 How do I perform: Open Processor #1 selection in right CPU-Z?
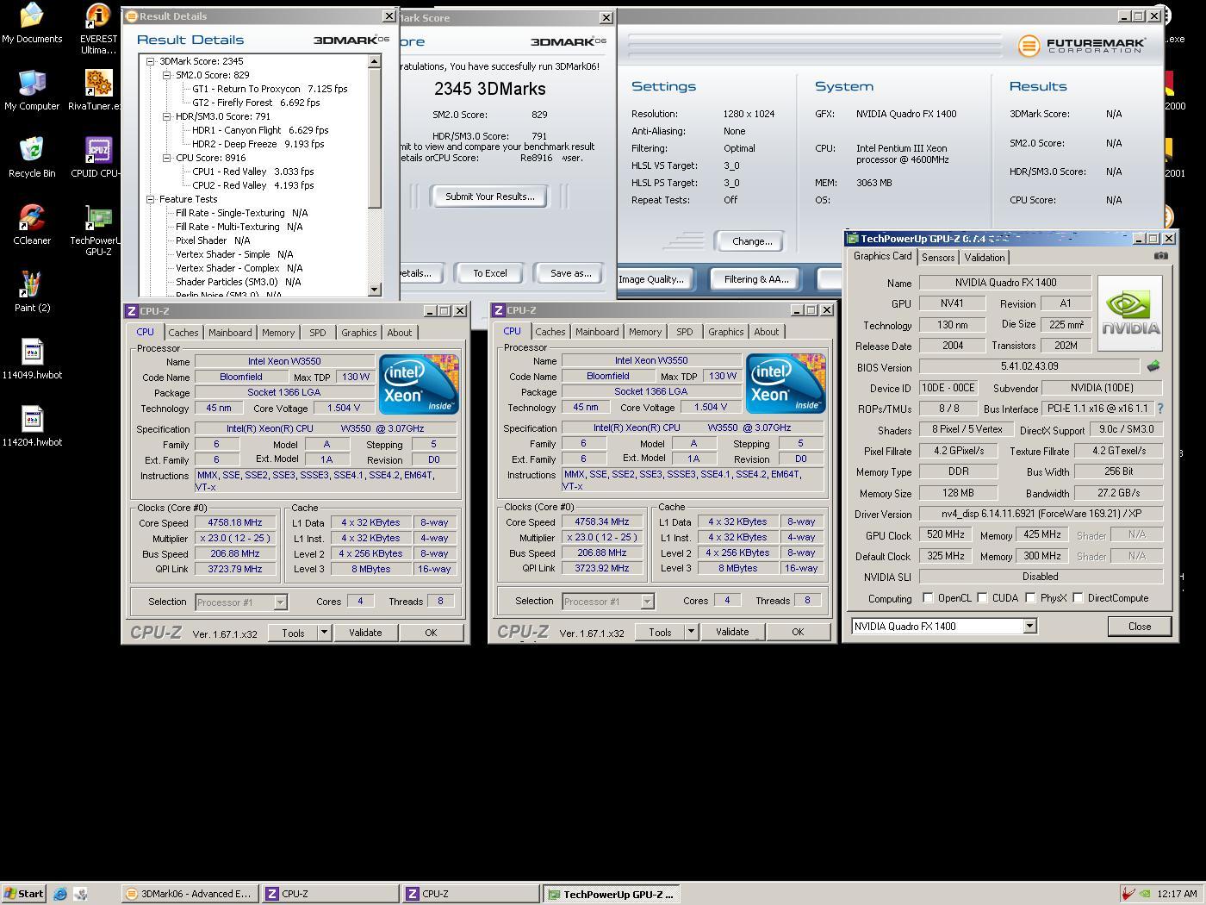(608, 601)
